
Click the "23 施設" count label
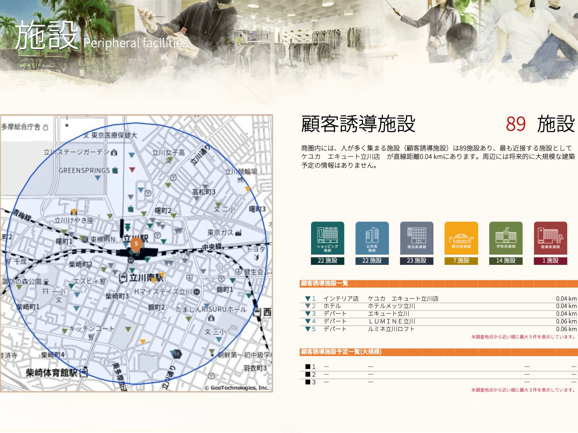click(x=417, y=261)
